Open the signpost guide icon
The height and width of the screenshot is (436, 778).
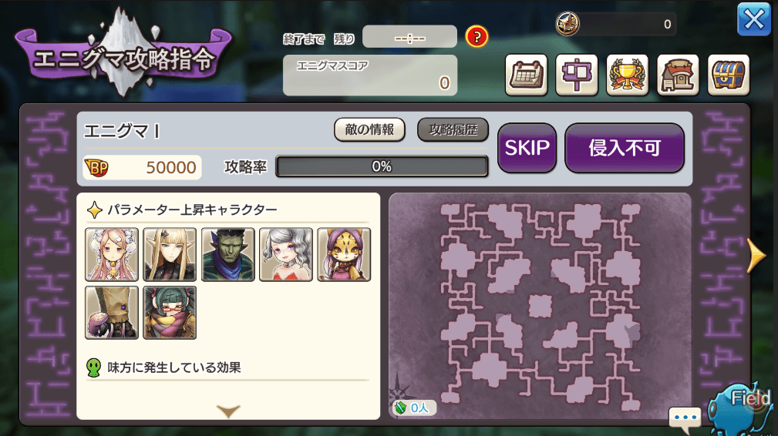[577, 75]
